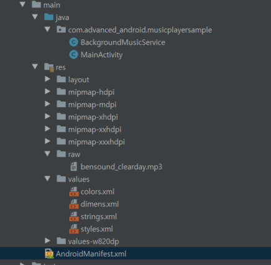Select the AndroidManifest.xml file name

tap(91, 254)
